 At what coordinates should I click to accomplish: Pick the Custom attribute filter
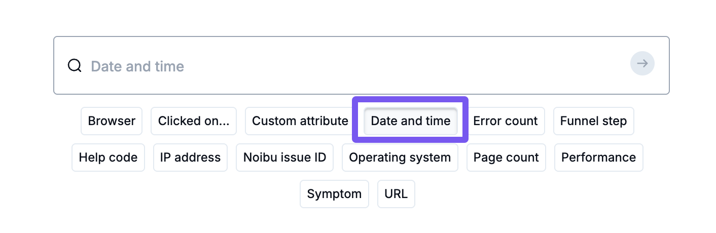(300, 121)
